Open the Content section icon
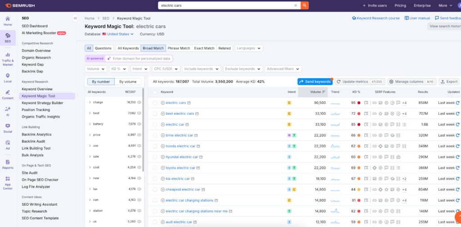Screen dimensions: 461x227 [8, 92]
